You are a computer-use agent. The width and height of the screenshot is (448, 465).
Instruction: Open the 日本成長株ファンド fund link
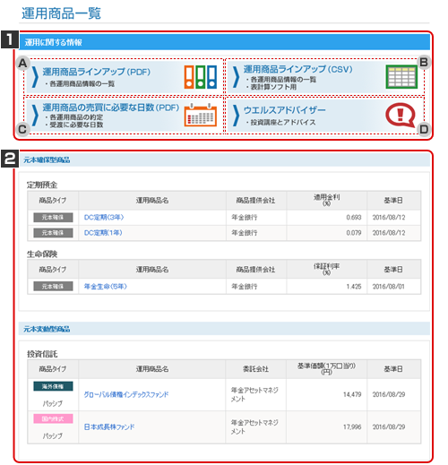(109, 427)
